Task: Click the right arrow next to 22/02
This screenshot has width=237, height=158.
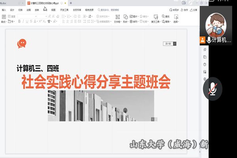Action: click(175, 44)
